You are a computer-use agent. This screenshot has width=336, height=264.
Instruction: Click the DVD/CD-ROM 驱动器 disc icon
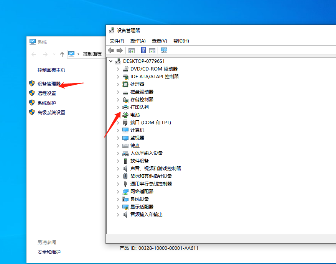click(x=126, y=69)
